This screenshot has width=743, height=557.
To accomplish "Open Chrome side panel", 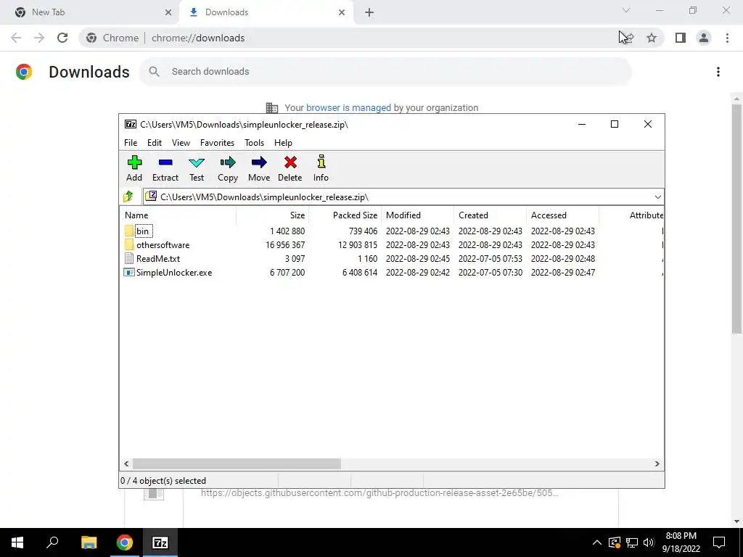I will [x=681, y=38].
